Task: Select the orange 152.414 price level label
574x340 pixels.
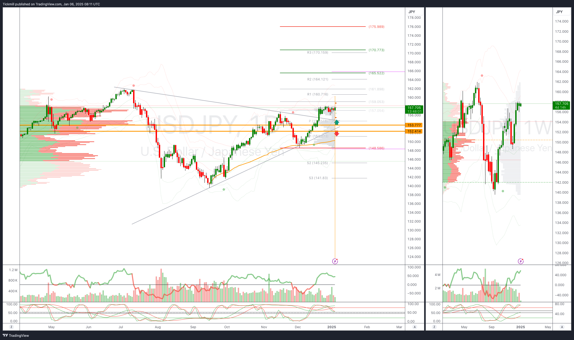Action: tap(414, 131)
